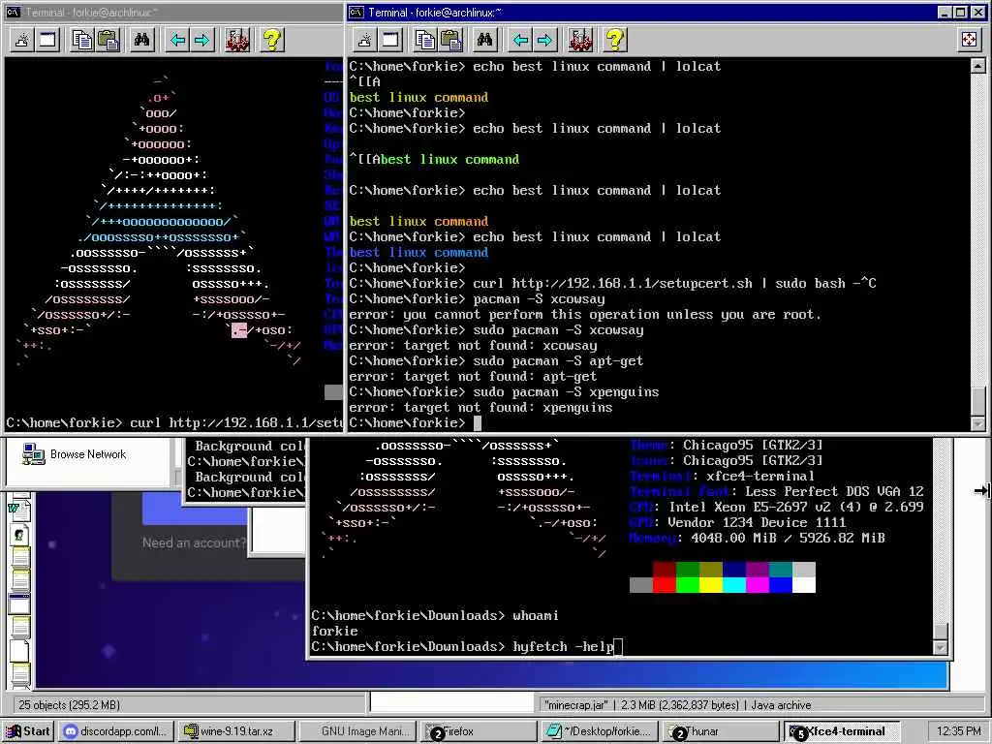Copy selection using the active terminal toolbar
The width and height of the screenshot is (992, 744).
425,41
